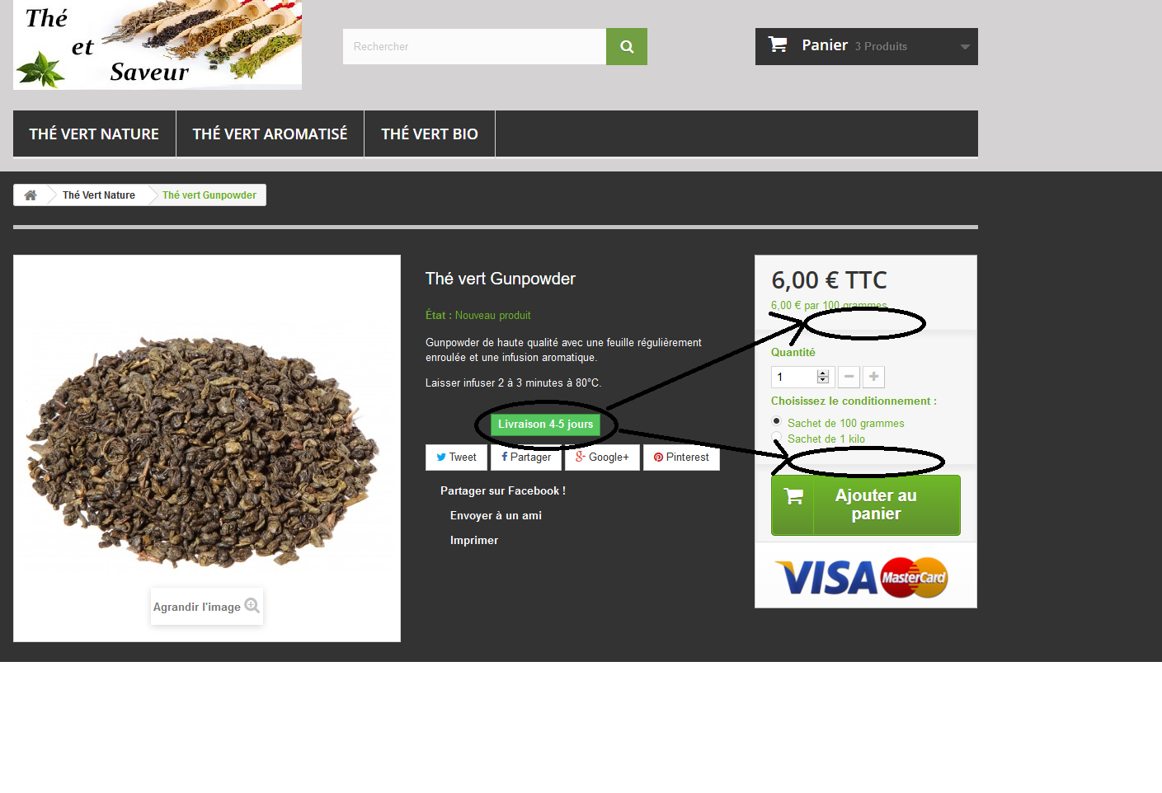
Task: Click the green search magnifier button
Action: pos(627,47)
